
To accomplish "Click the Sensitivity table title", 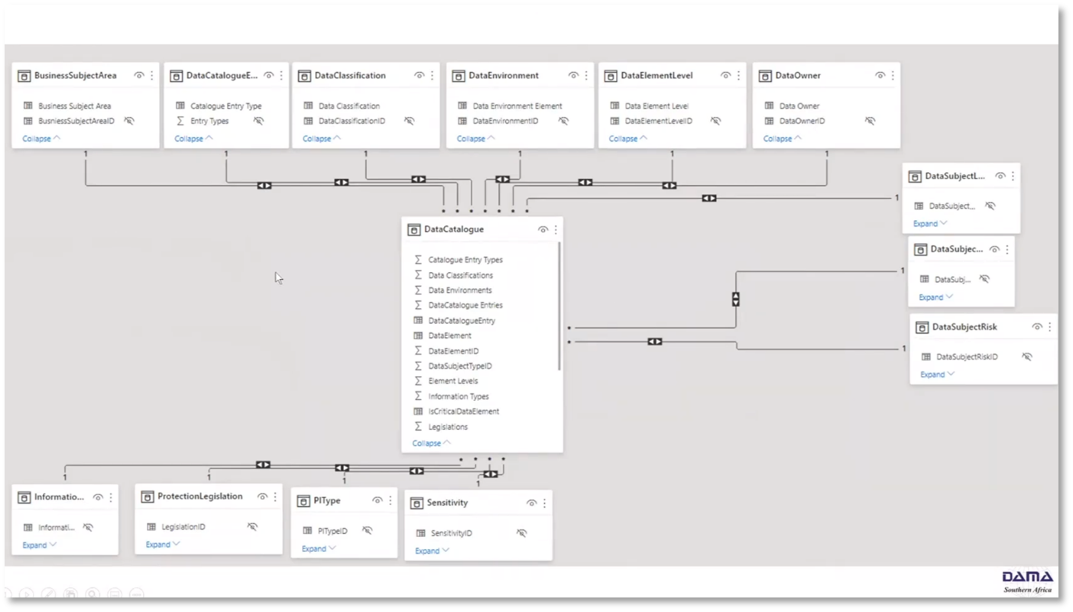I will 447,503.
